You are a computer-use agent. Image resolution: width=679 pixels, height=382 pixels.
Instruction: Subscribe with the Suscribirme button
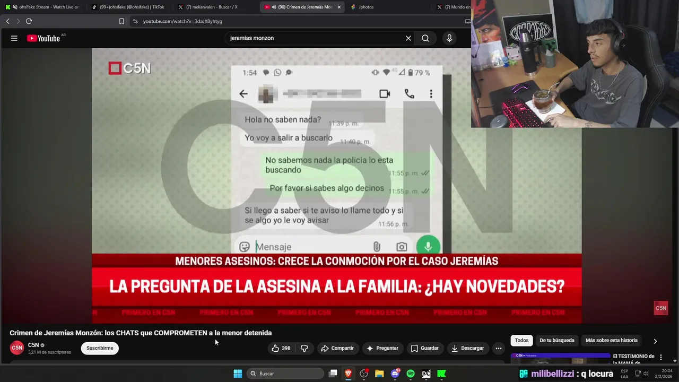tap(100, 348)
